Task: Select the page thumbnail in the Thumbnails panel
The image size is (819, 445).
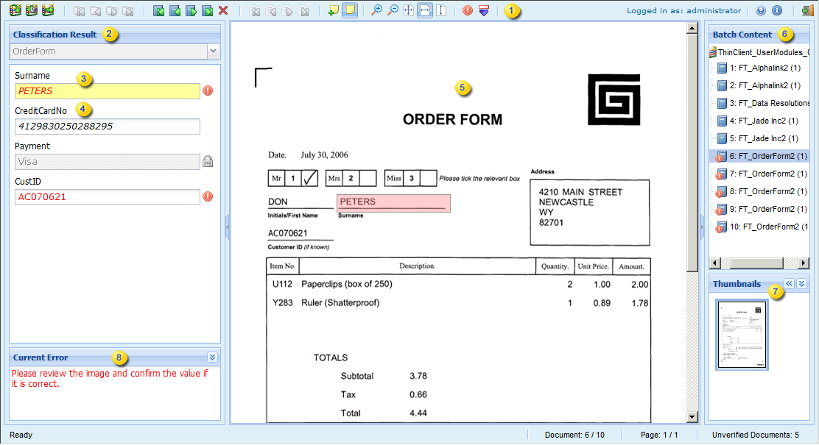Action: point(742,335)
